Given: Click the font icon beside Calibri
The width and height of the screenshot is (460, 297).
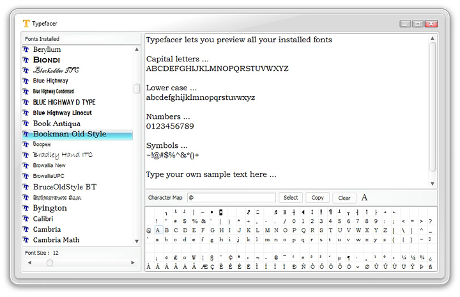Looking at the screenshot, I should point(26,219).
